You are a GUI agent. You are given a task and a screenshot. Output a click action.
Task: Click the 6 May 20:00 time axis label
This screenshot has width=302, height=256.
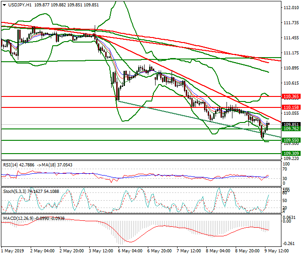[160, 251]
